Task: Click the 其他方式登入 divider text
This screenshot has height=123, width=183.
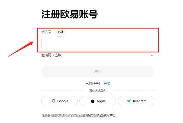Action: point(98,91)
